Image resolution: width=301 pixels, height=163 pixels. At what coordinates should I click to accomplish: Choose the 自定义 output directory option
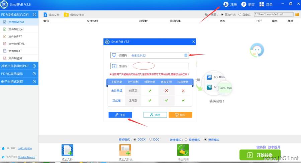240,14
